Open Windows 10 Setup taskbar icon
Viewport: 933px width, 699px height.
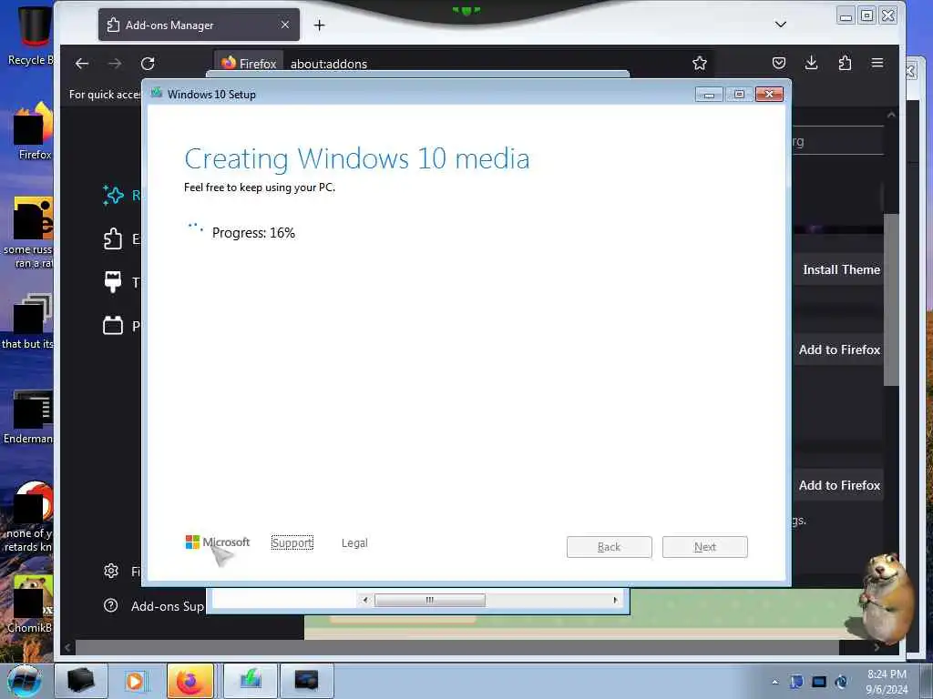coord(251,681)
